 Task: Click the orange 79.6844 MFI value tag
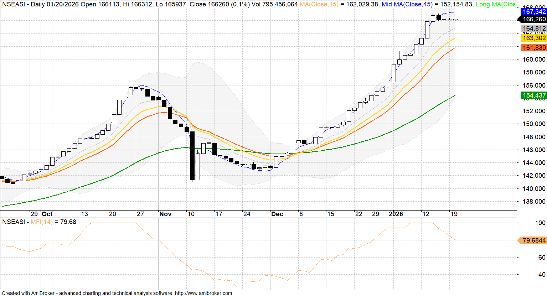point(533,240)
